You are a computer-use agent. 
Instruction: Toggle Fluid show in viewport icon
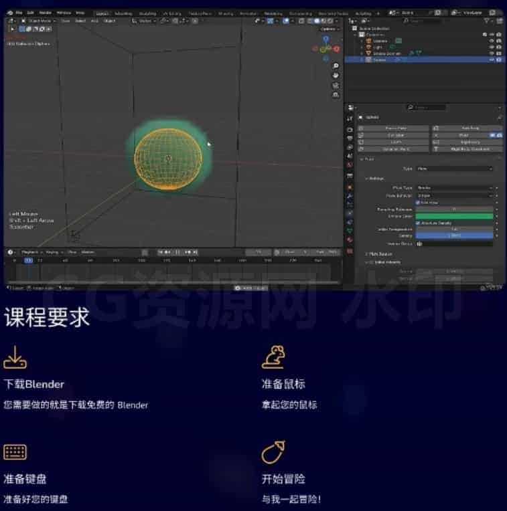pyautogui.click(x=493, y=135)
